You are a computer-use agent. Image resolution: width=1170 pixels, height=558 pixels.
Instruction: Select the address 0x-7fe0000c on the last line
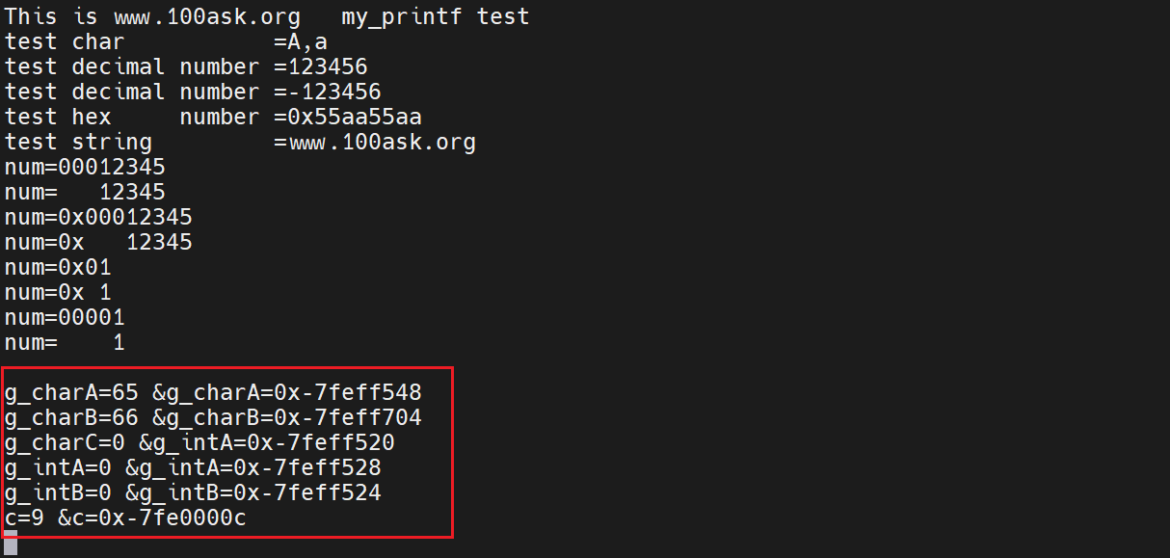coord(199,518)
